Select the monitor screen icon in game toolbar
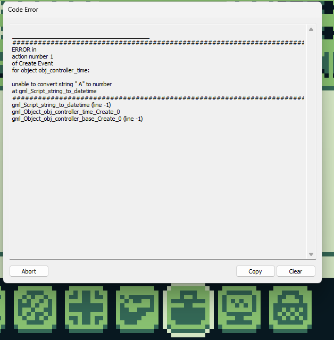Image resolution: width=334 pixels, height=340 pixels. pos(239,310)
